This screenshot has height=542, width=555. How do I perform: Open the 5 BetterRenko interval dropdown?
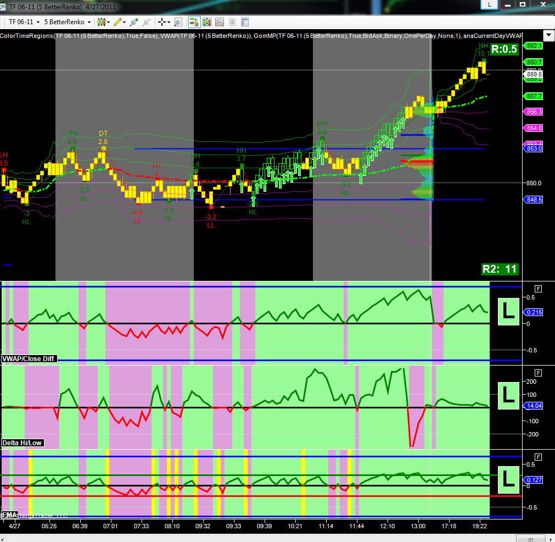[68, 22]
